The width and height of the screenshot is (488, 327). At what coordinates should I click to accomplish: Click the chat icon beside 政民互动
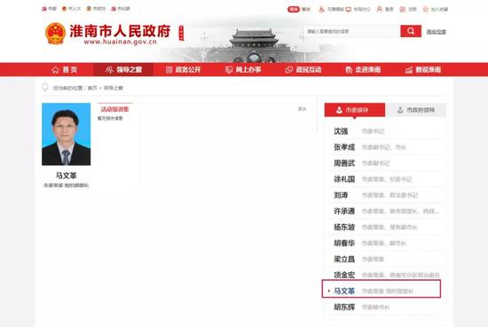click(289, 70)
